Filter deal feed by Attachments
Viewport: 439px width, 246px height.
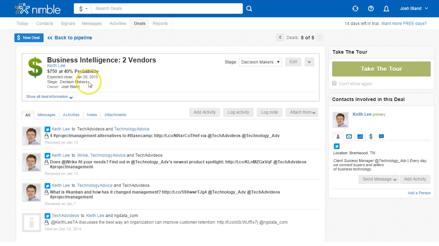(115, 115)
